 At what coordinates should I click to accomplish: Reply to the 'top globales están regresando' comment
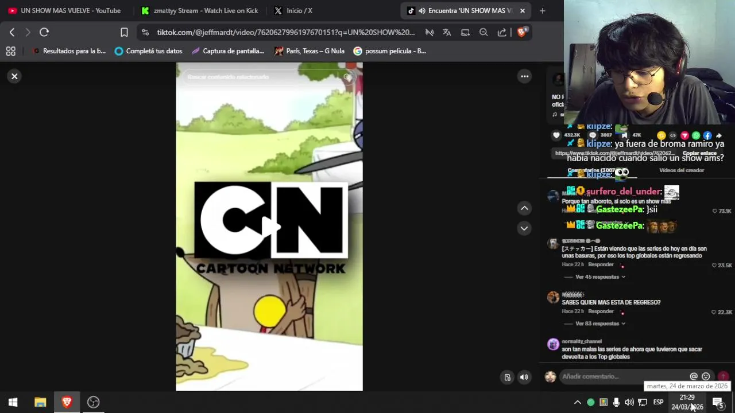(601, 264)
